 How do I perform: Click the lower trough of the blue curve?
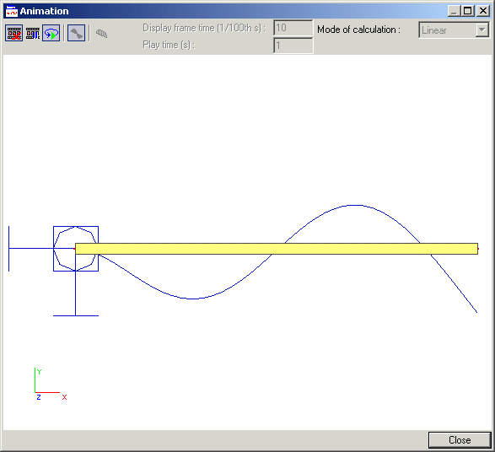pyautogui.click(x=192, y=299)
